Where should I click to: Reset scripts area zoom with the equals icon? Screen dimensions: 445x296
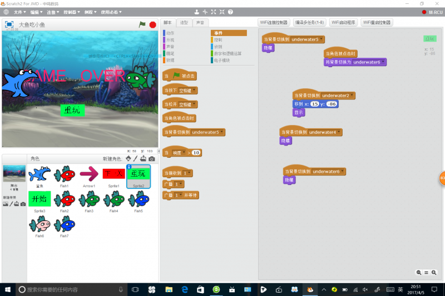coord(426,273)
